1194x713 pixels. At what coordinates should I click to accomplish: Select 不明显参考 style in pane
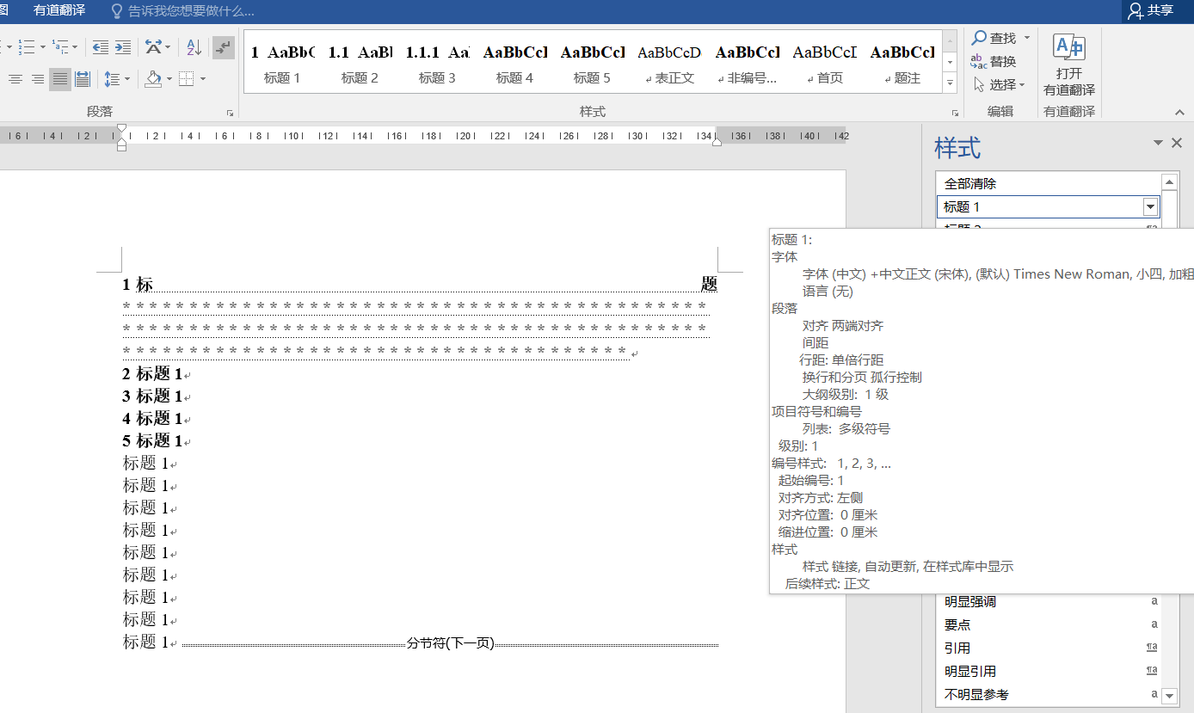[1048, 695]
